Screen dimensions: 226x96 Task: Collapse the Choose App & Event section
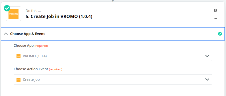(x=6, y=34)
